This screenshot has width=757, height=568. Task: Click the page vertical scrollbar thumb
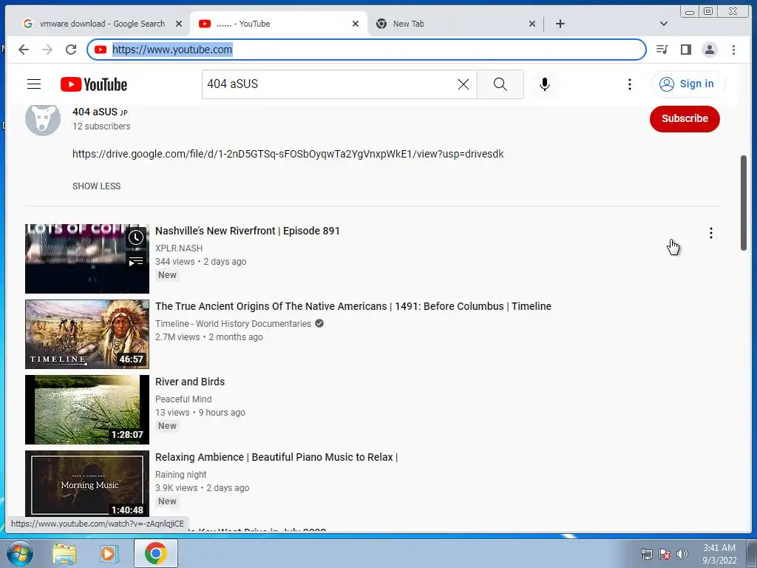click(744, 203)
